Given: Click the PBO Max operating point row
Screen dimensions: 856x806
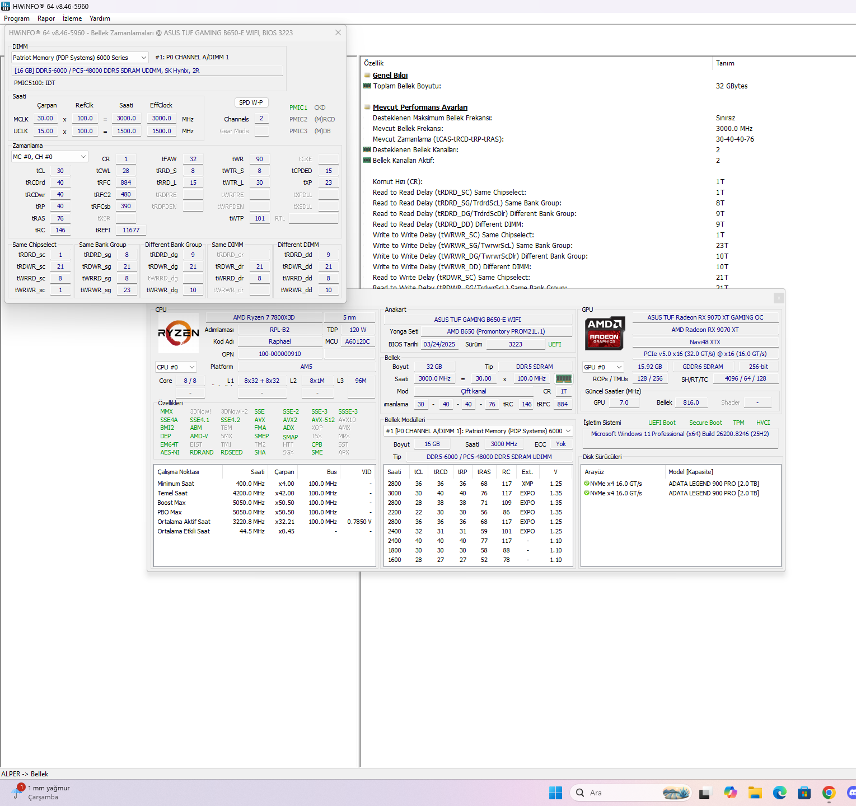Looking at the screenshot, I should 264,512.
